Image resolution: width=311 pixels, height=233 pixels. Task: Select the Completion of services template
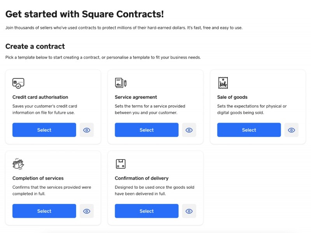pos(44,211)
